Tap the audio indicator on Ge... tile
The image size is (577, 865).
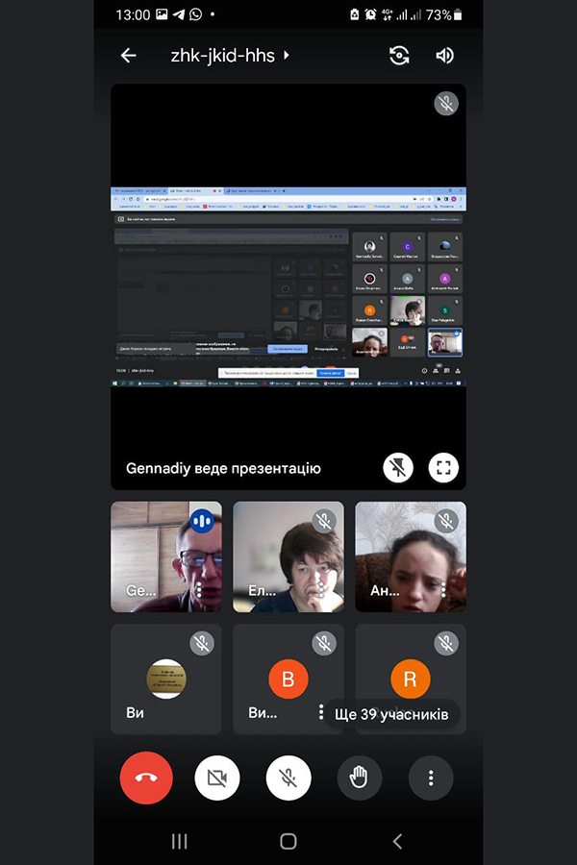[202, 521]
